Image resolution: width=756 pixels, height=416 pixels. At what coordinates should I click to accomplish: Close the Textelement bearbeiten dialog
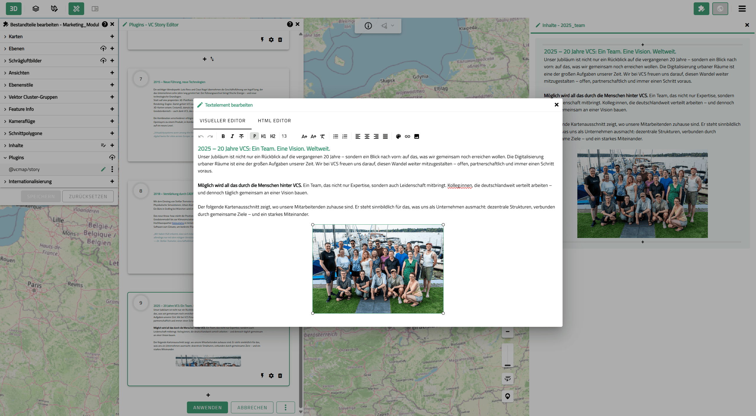click(x=556, y=105)
